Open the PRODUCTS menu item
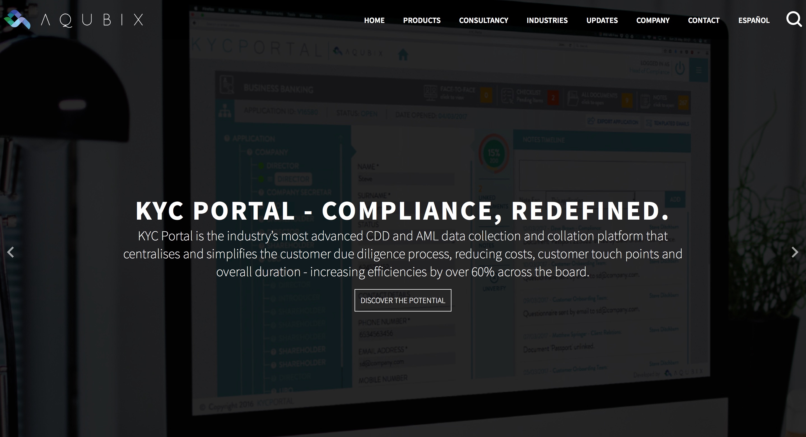Image resolution: width=806 pixels, height=437 pixels. [422, 20]
